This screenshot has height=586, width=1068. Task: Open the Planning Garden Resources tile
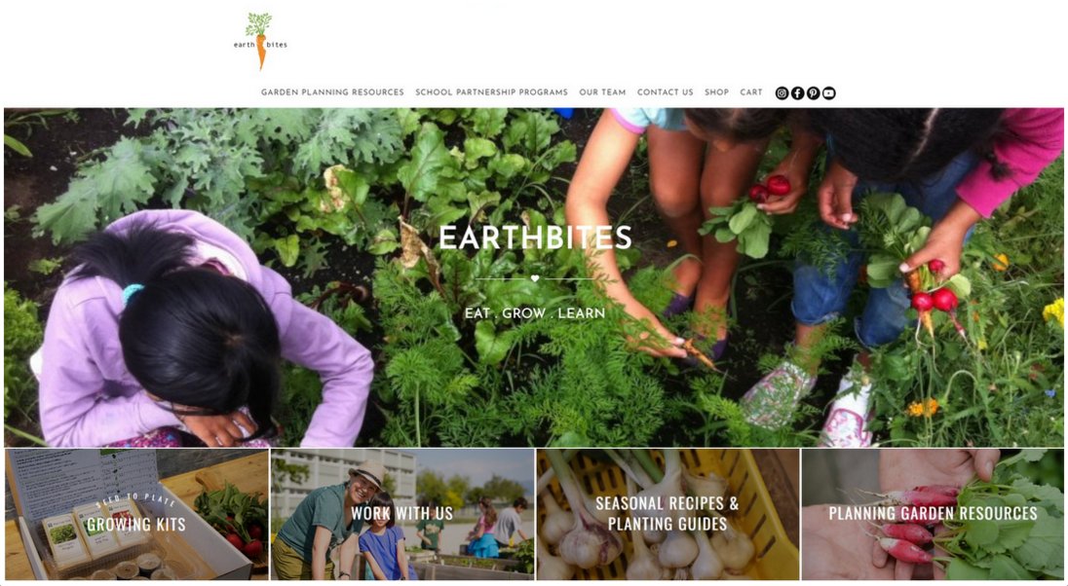[933, 514]
